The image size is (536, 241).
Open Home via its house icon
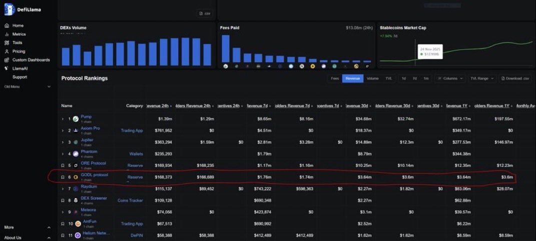point(7,25)
